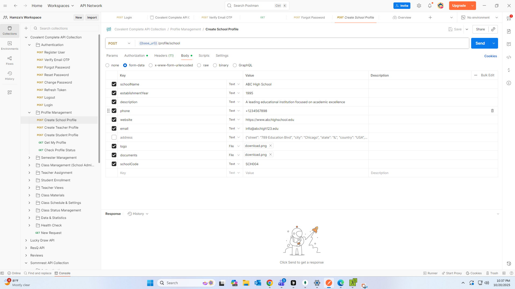
Task: Open the code snippet icon in right sidebar
Action: [509, 57]
